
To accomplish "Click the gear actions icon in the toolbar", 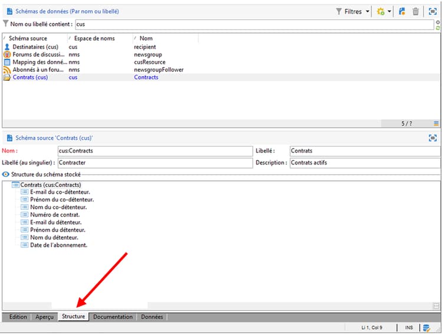I will point(381,12).
